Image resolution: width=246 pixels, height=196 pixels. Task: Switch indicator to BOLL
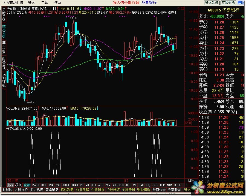(177, 185)
